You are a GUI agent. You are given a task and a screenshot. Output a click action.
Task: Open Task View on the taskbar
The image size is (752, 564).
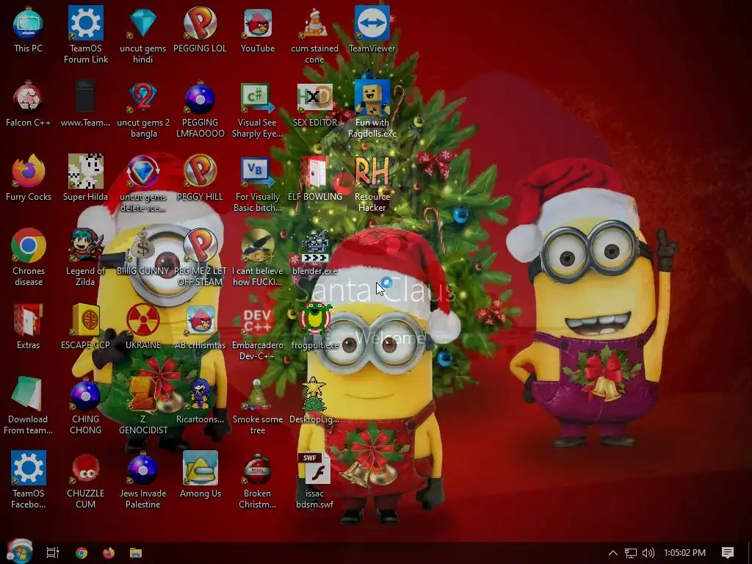[52, 553]
